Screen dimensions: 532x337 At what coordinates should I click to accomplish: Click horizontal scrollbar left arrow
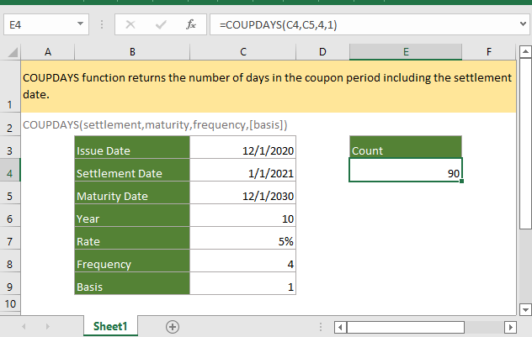coord(341,326)
